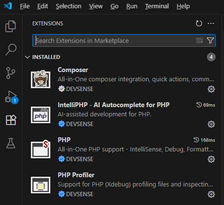The width and height of the screenshot is (224, 205).
Task: Click the VS Code logo icon
Action: click(8, 6)
